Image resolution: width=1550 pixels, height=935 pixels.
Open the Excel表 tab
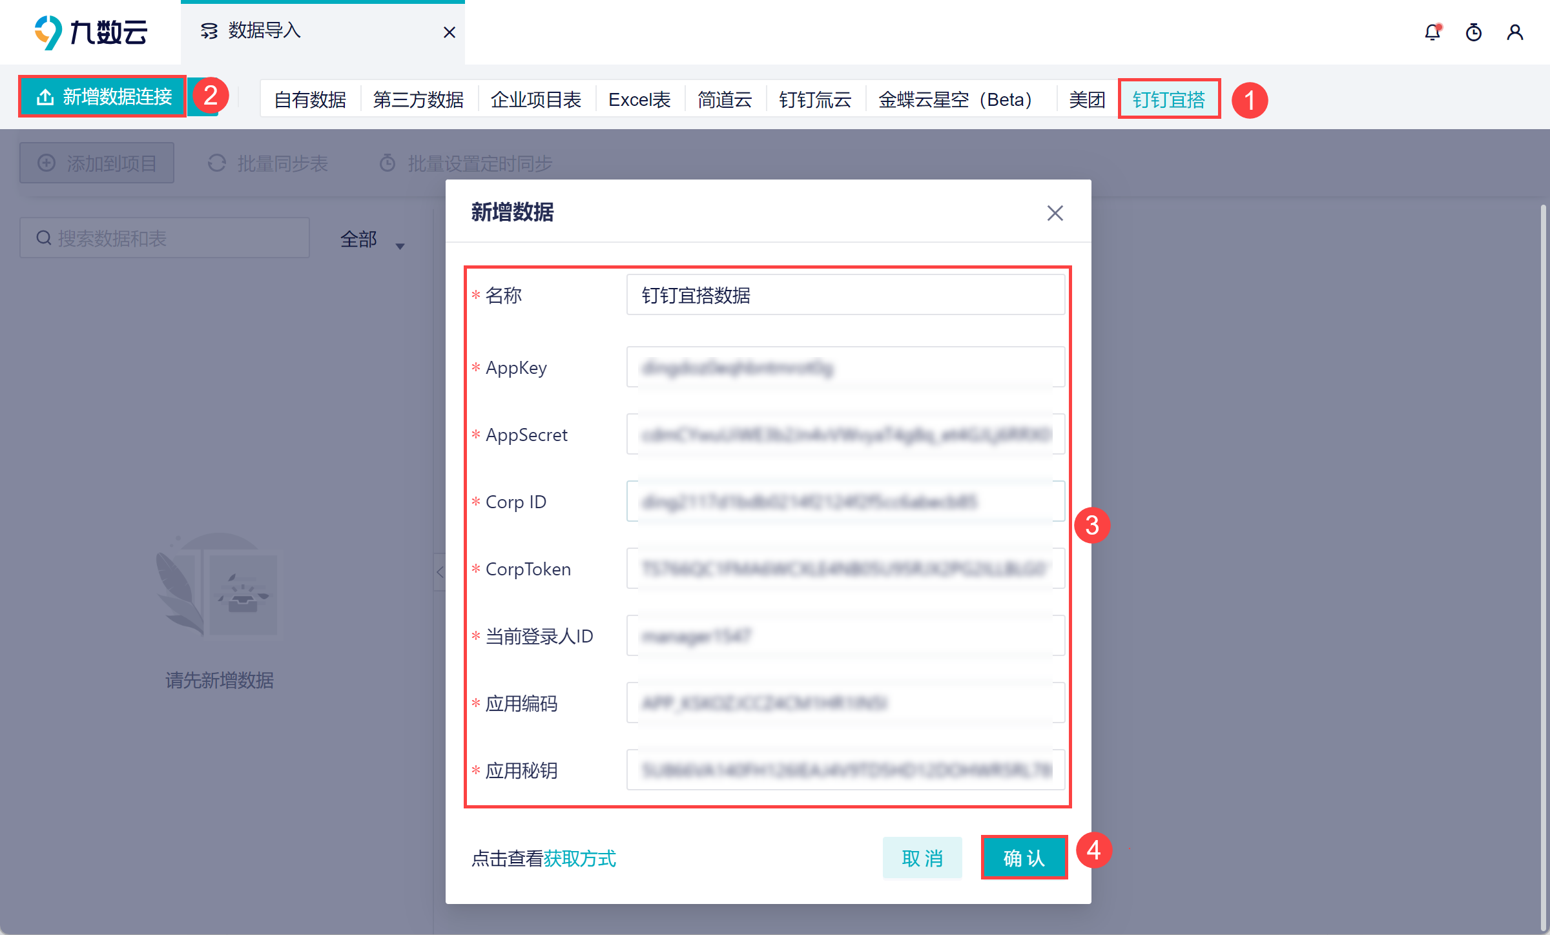click(639, 99)
